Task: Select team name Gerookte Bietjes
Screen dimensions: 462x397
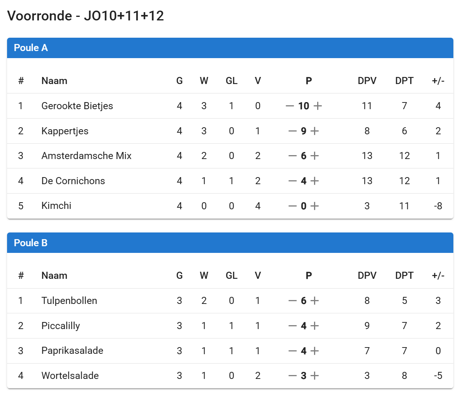Action: (x=77, y=106)
